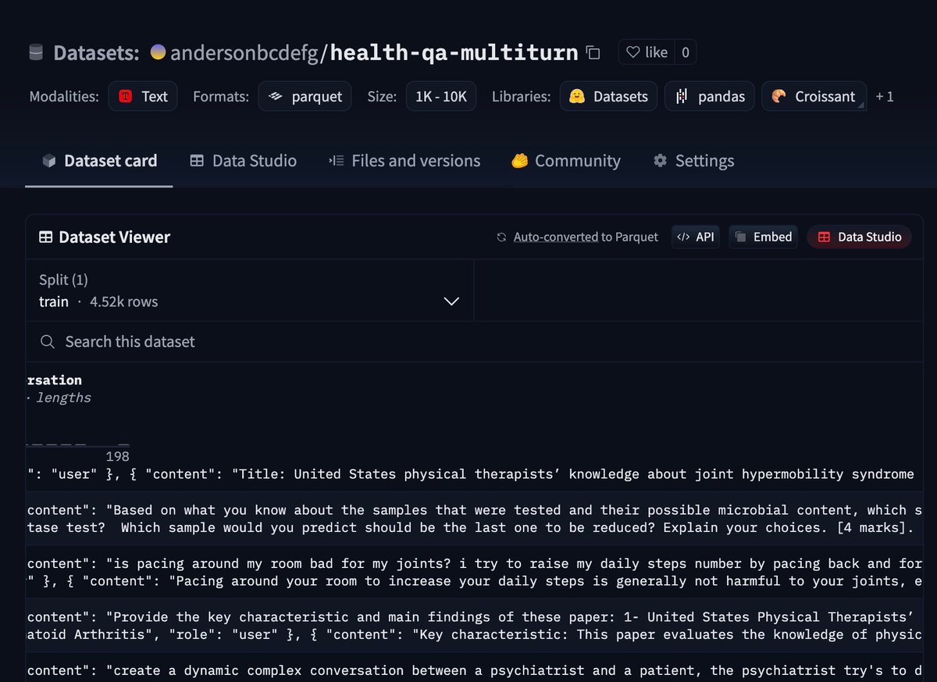Click the Text modality red icon

[x=125, y=96]
